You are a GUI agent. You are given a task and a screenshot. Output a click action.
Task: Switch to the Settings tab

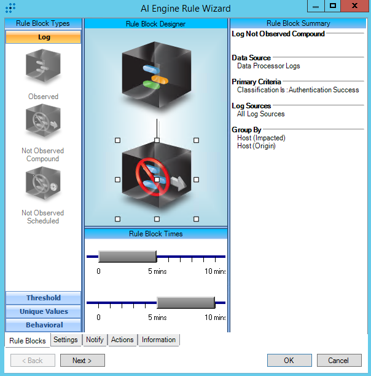(x=65, y=340)
